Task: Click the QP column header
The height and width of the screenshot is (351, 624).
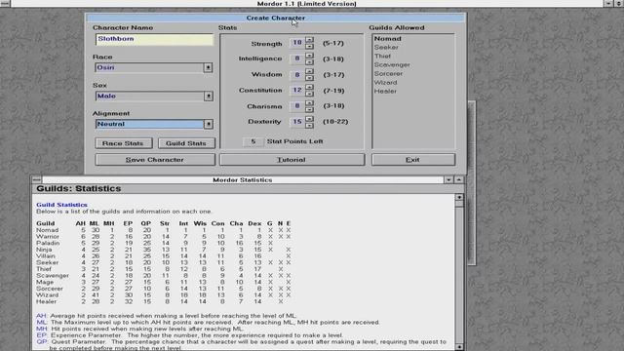Action: point(146,223)
